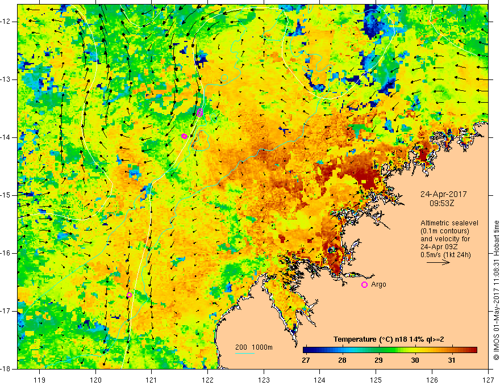Click the '24-Apr 09Z' caption line
Screen dimensions: 500x386
point(439,247)
